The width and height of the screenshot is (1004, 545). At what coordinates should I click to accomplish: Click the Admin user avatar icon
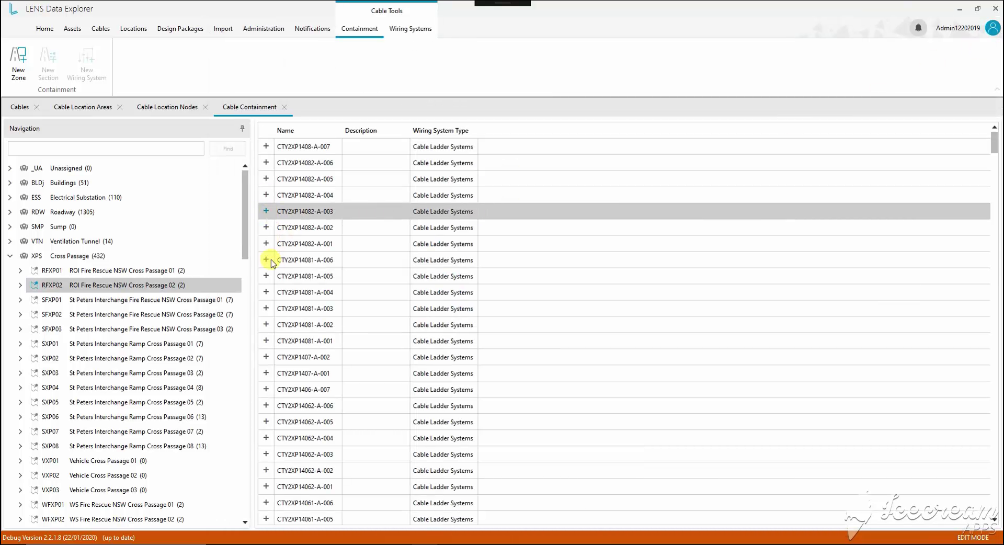click(992, 28)
